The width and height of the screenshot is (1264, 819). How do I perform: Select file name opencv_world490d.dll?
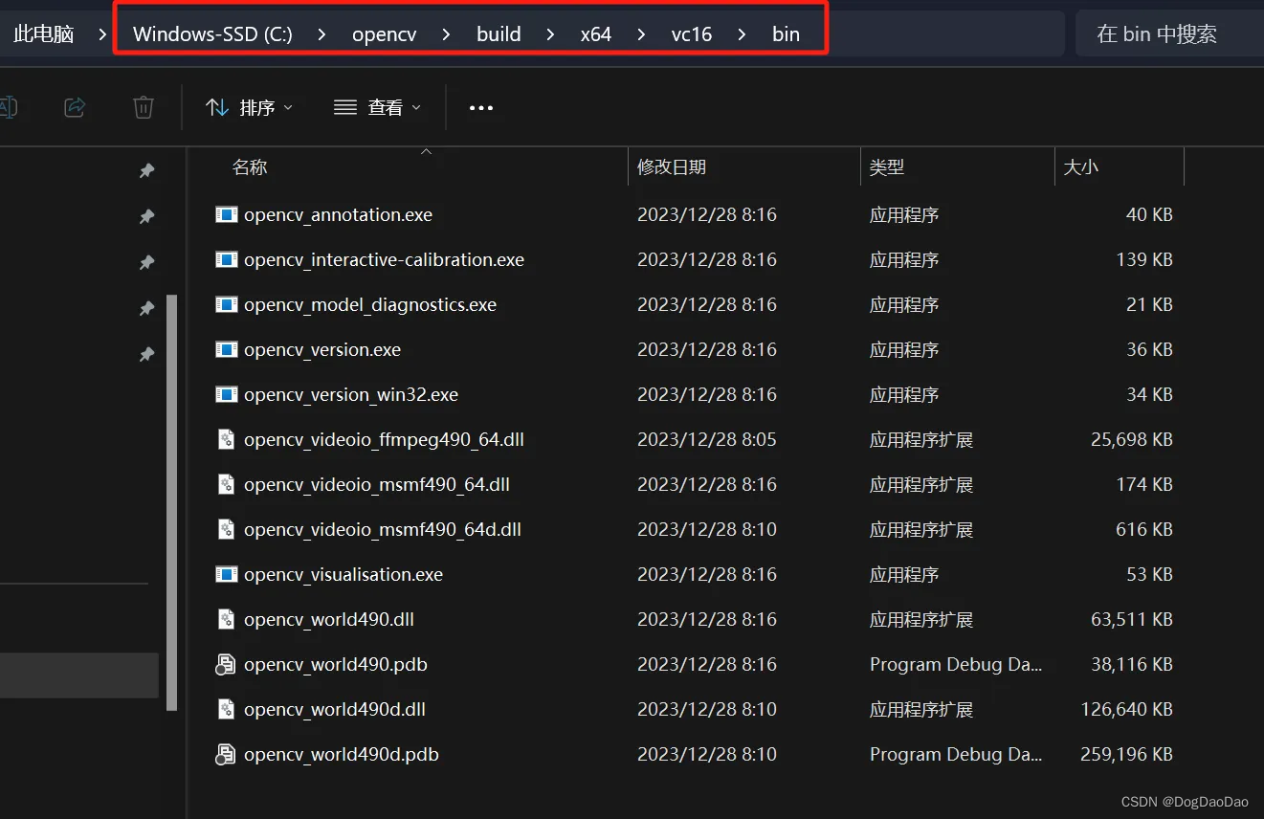[335, 710]
